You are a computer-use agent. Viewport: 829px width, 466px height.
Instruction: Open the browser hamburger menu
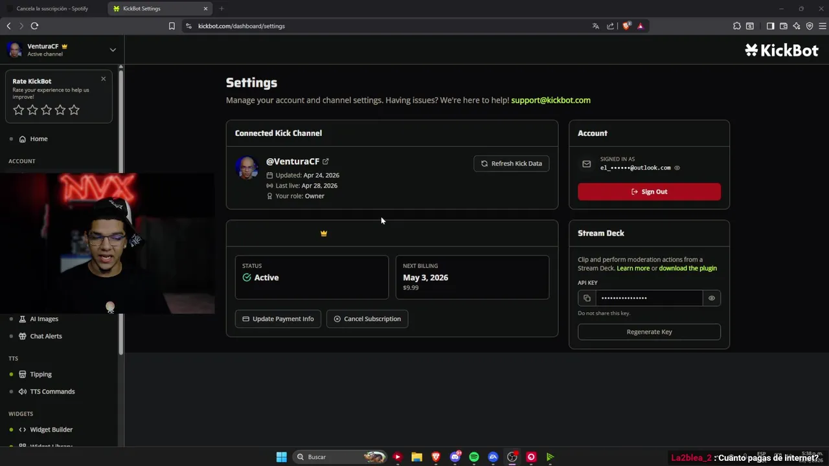[x=823, y=26]
